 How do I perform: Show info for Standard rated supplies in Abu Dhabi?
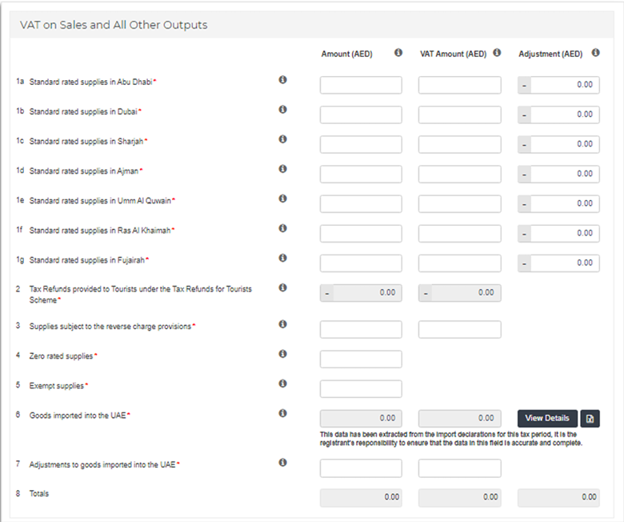click(x=282, y=80)
